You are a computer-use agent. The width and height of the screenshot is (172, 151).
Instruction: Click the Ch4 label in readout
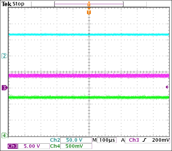coord(55,146)
